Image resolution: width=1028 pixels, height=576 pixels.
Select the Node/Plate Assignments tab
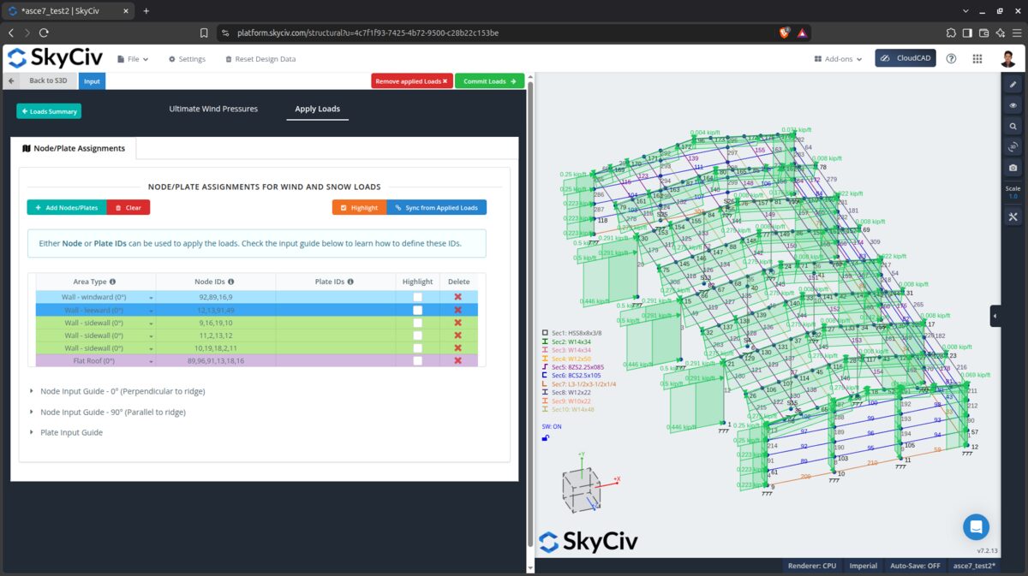74,148
